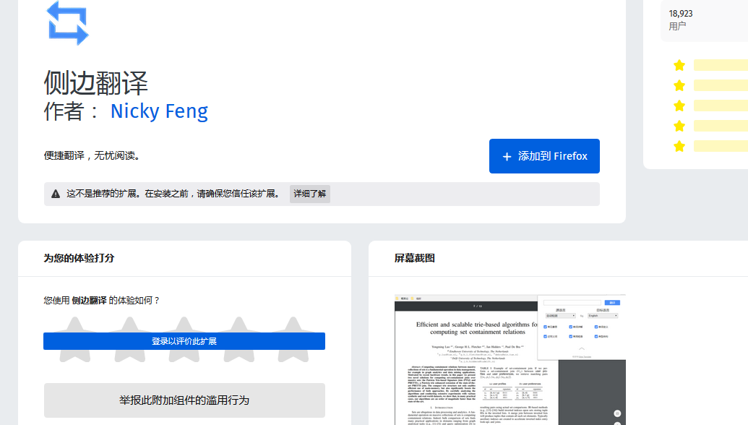Open author Nicky Feng's profile link
The image size is (748, 425).
[x=159, y=111]
